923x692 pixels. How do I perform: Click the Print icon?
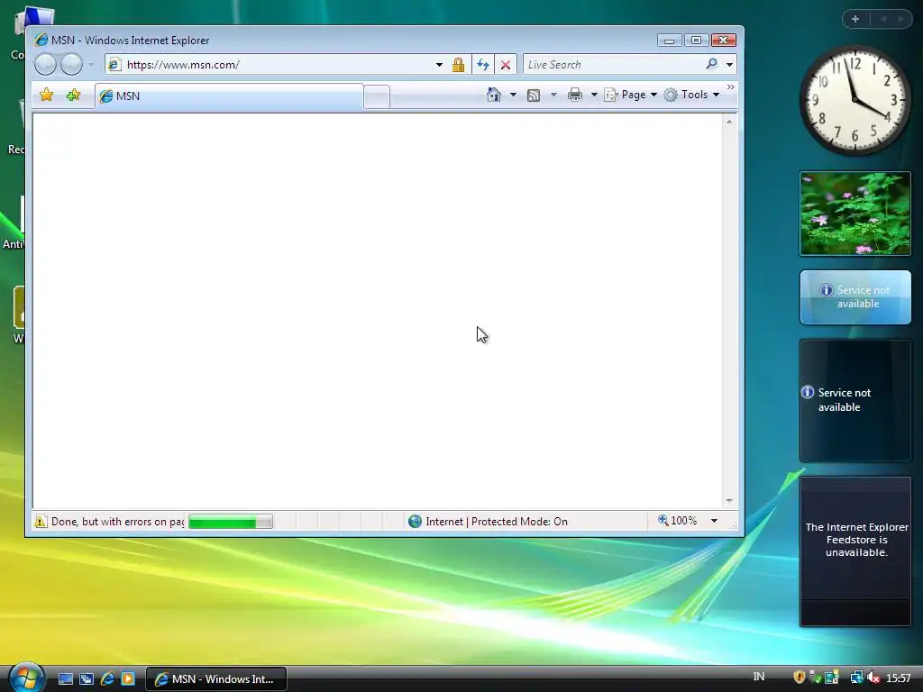(575, 95)
